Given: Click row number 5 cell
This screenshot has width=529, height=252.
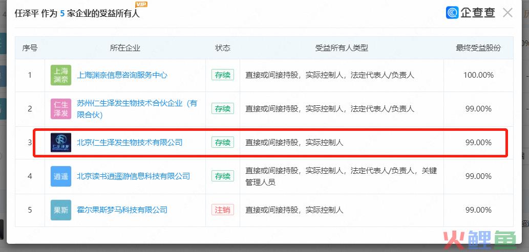Looking at the screenshot, I should pyautogui.click(x=30, y=210).
